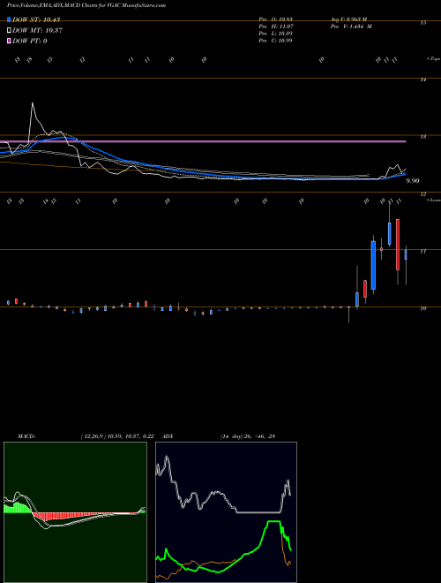Open the MACD histogram panel
This screenshot has height=583, width=441.
(x=75, y=512)
